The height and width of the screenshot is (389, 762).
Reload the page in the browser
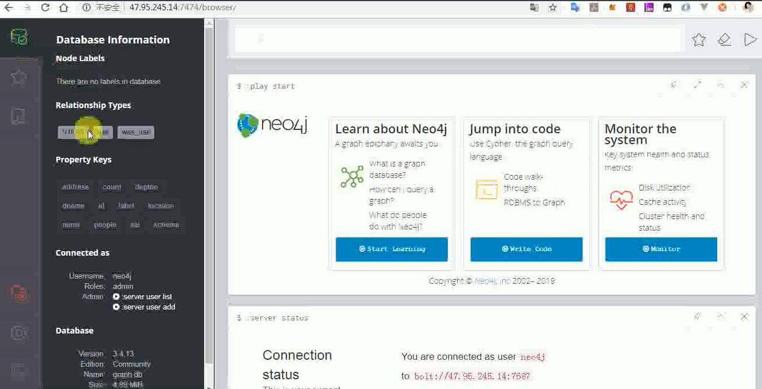pos(45,7)
